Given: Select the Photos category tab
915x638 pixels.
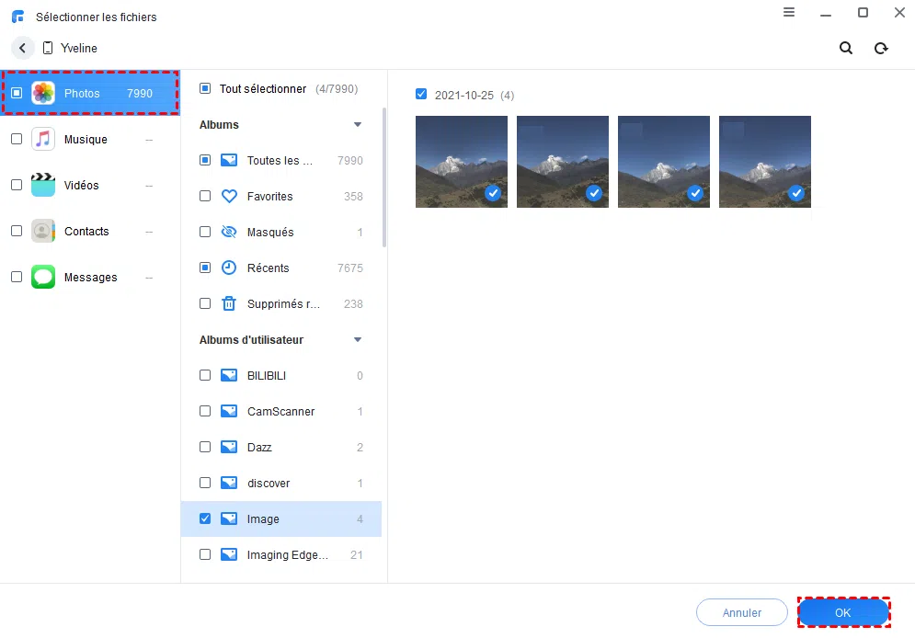Looking at the screenshot, I should 90,93.
